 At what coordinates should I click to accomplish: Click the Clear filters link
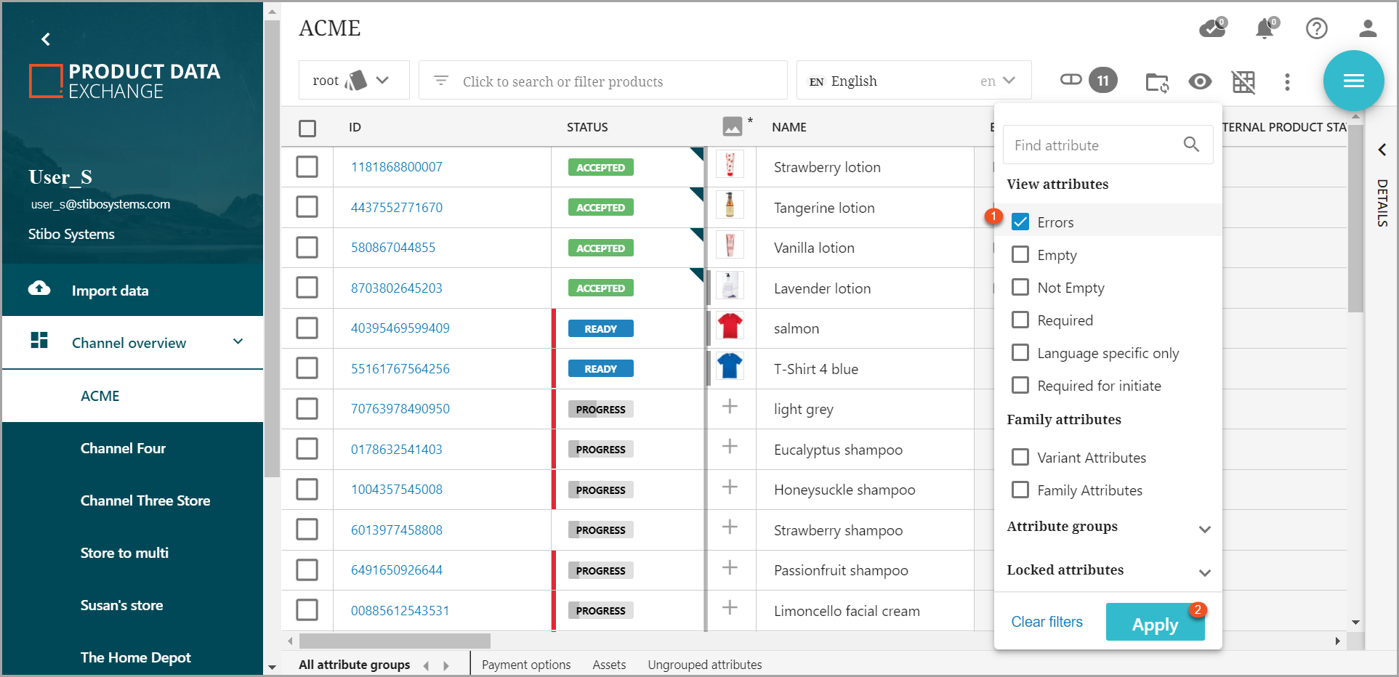coord(1047,622)
